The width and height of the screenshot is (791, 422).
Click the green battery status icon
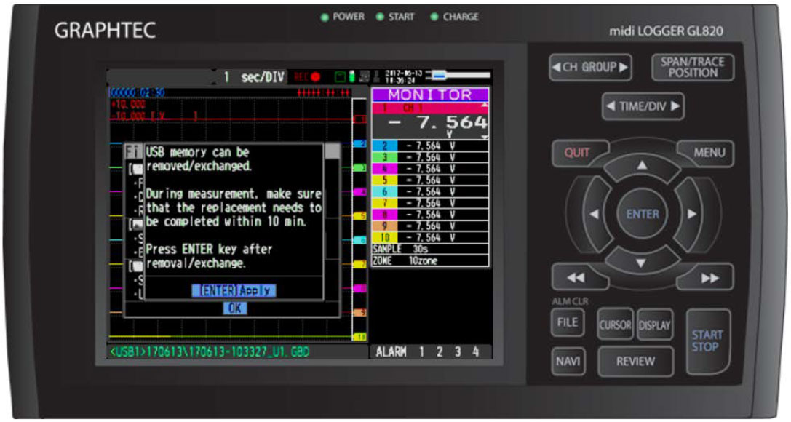coord(351,76)
